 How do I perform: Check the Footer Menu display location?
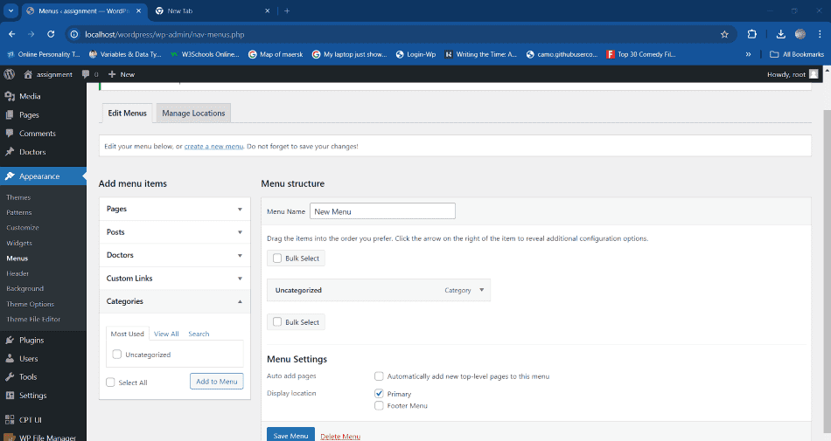click(x=379, y=405)
